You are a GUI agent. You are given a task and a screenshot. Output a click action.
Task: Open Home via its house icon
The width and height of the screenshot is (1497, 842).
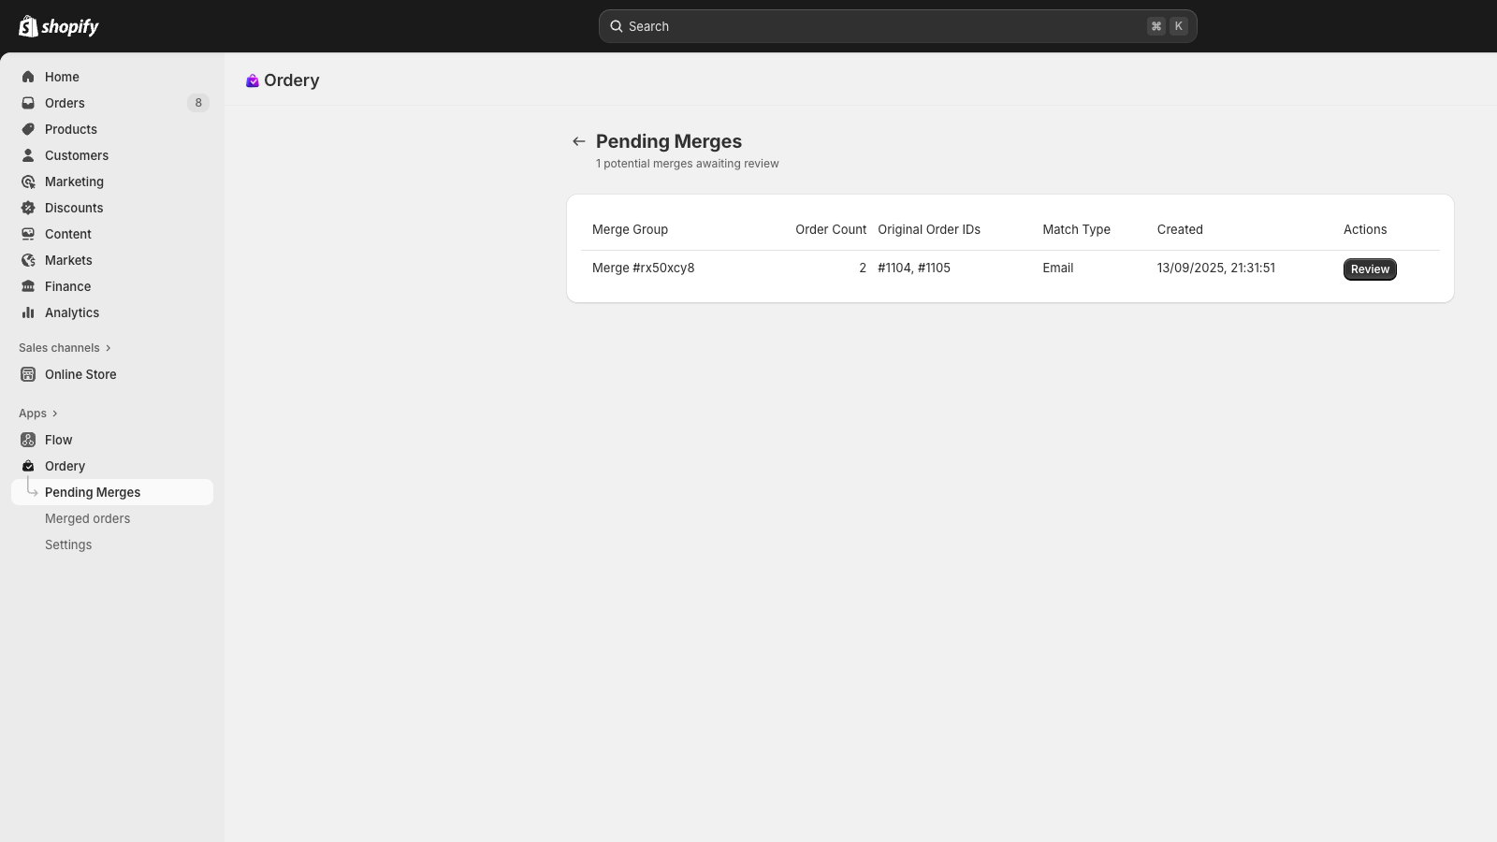coord(28,77)
